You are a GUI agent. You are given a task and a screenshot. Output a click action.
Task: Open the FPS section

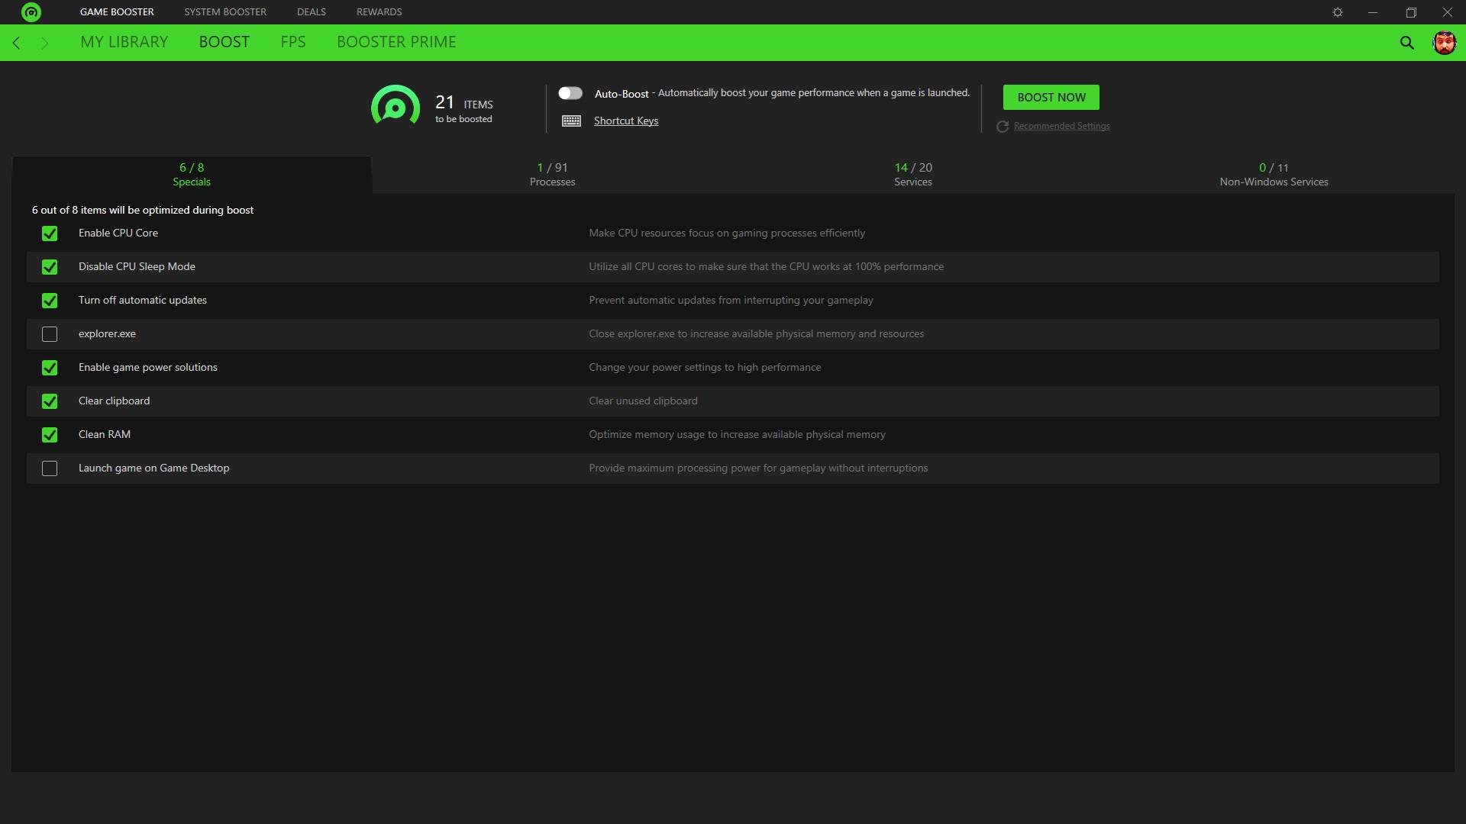click(x=293, y=42)
